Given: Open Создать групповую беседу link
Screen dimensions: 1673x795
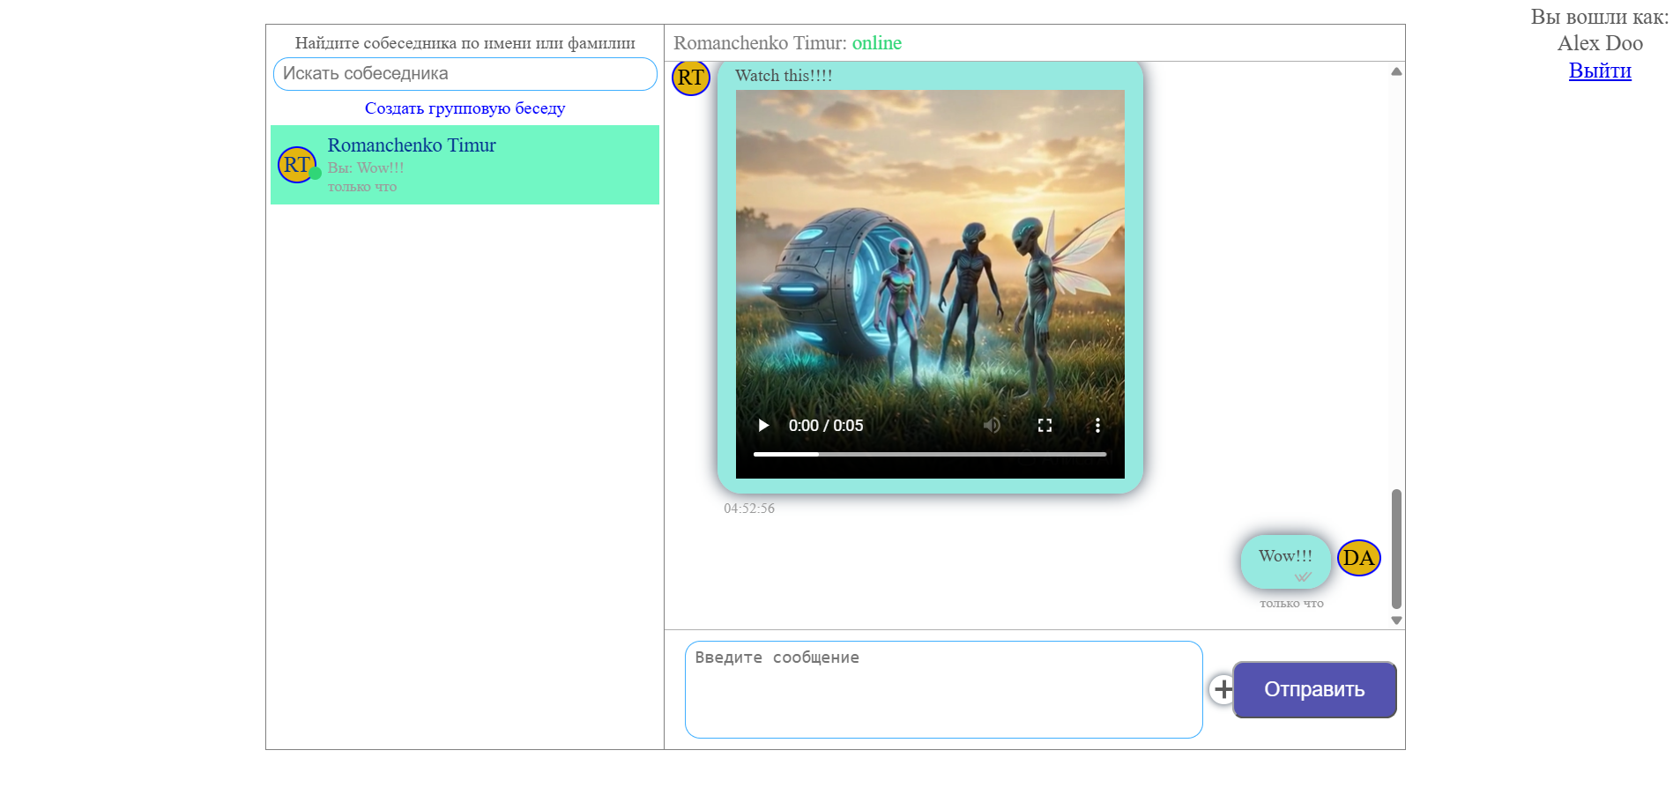Looking at the screenshot, I should point(465,108).
